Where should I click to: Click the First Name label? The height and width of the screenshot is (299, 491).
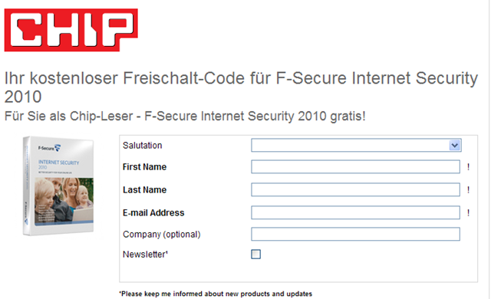pos(144,167)
